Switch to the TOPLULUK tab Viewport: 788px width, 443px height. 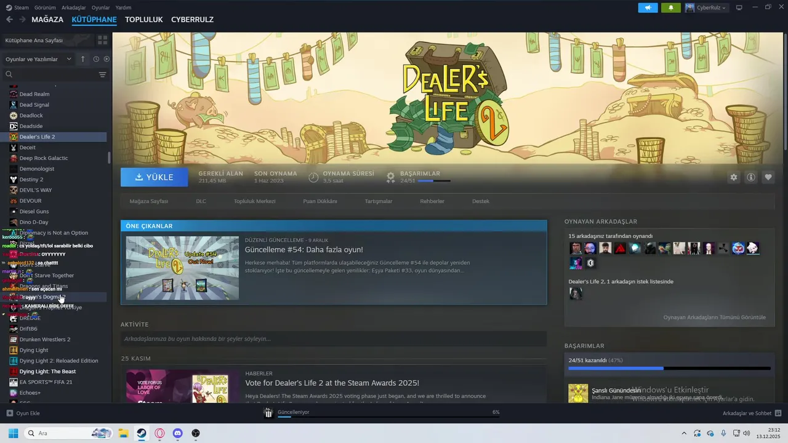(x=144, y=20)
